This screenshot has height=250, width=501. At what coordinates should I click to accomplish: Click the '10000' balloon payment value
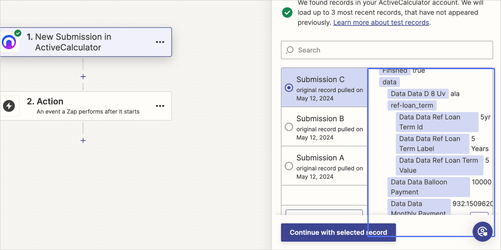(x=482, y=182)
